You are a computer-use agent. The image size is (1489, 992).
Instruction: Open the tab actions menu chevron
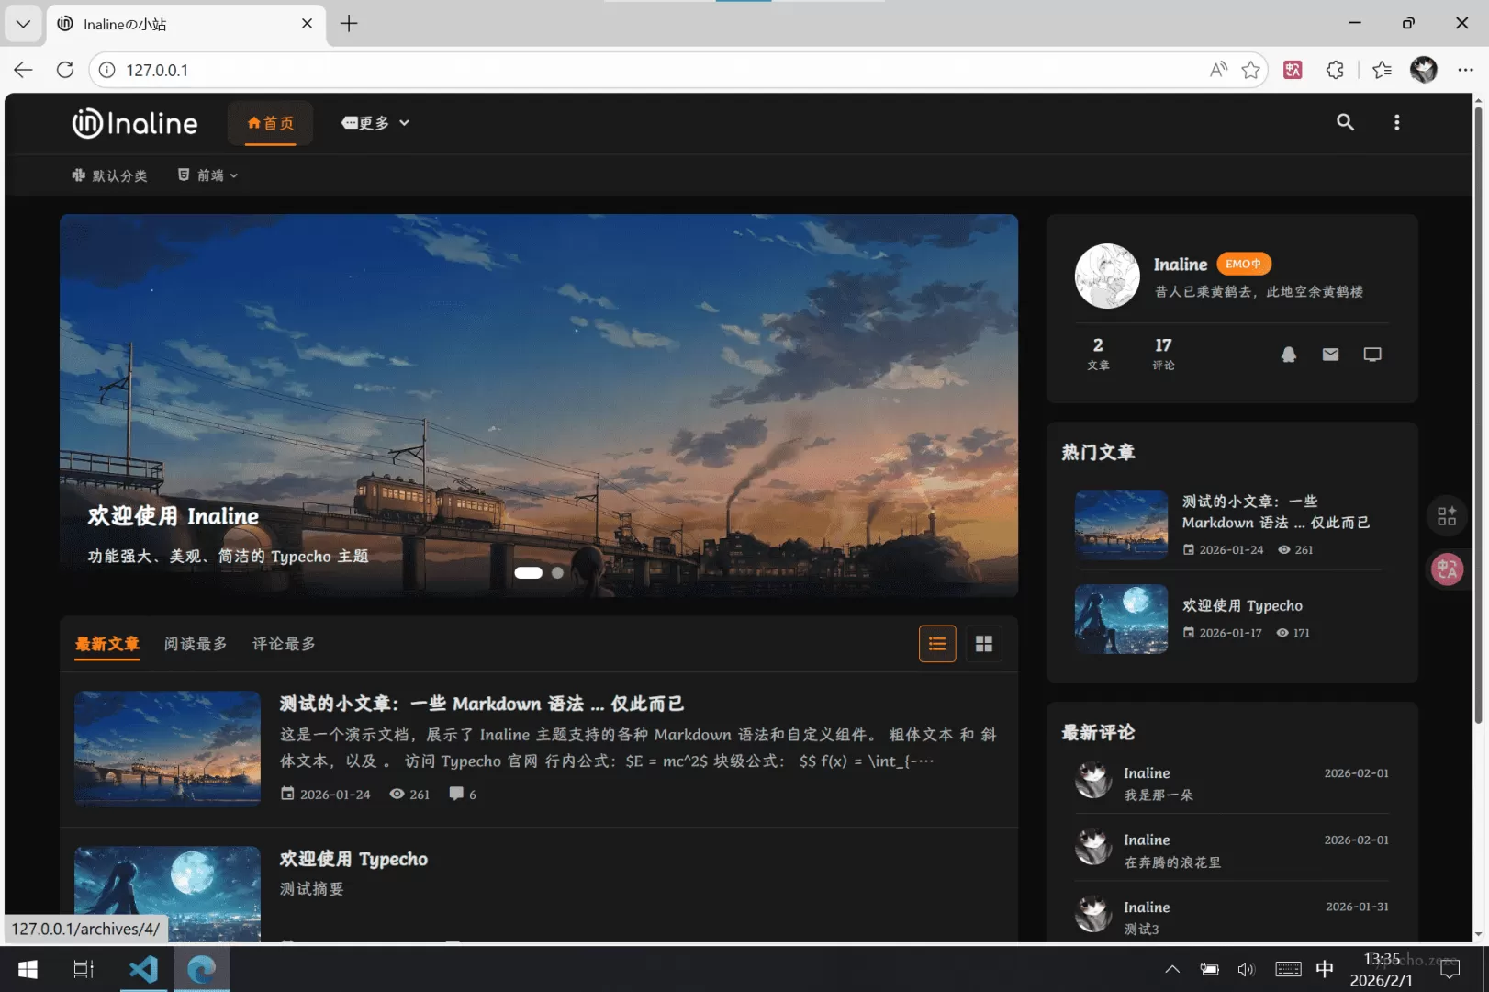[x=23, y=24]
